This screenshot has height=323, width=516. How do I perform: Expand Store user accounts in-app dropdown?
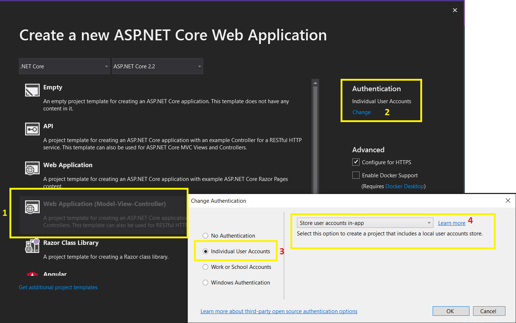click(365, 223)
